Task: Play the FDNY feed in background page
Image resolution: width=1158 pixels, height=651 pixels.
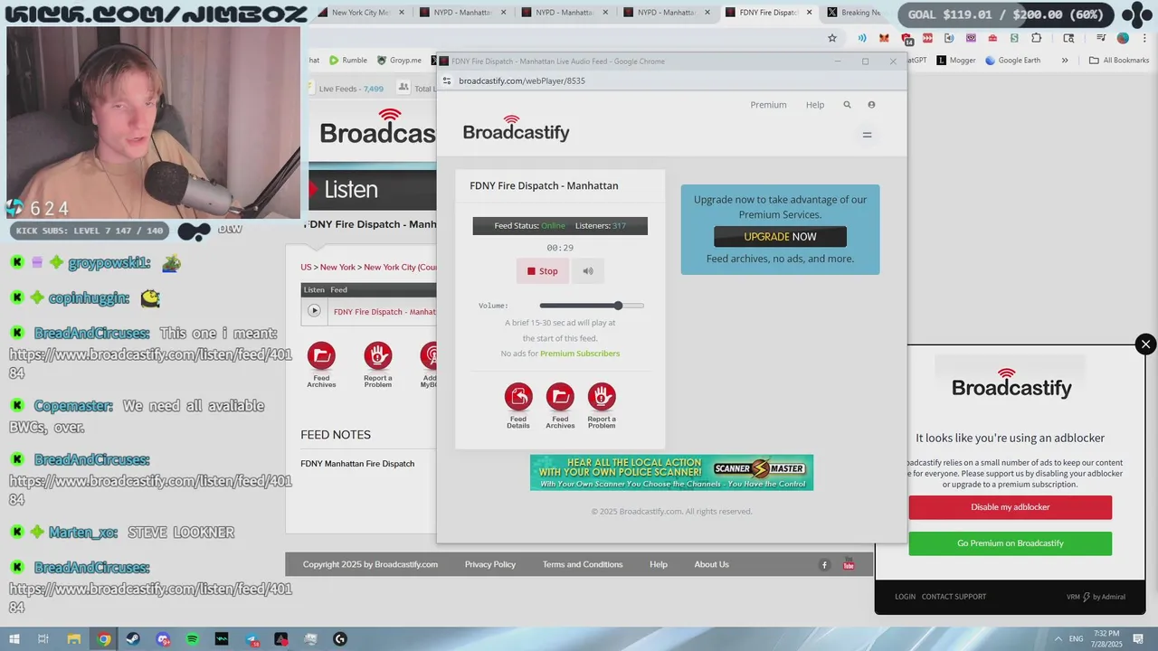Action: (x=314, y=311)
